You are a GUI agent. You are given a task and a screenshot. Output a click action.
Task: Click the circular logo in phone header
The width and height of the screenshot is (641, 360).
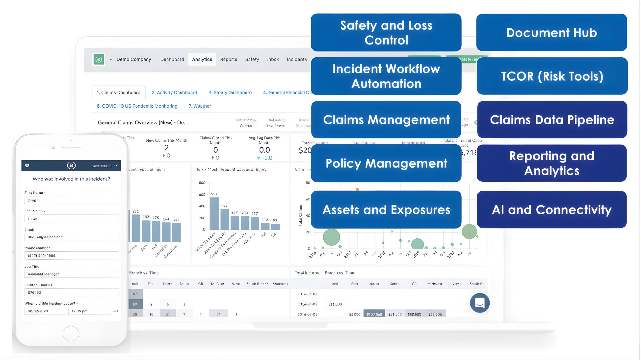71,165
